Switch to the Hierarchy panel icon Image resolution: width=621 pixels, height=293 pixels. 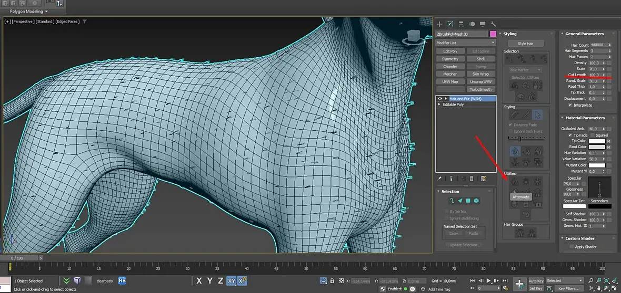(x=461, y=24)
